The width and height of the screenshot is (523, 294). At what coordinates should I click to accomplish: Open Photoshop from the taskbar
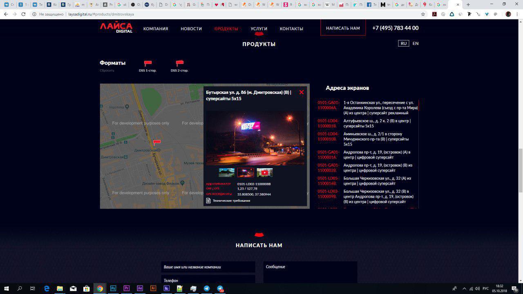pos(113,288)
